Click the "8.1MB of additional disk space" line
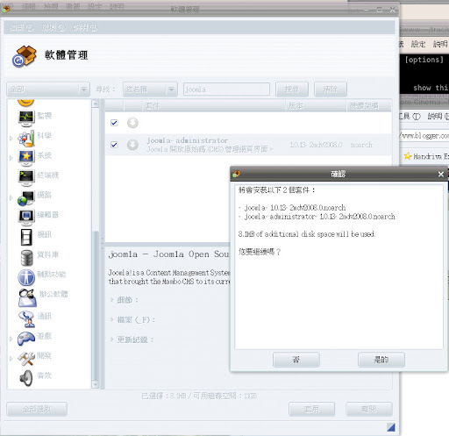449x436 pixels. click(306, 234)
